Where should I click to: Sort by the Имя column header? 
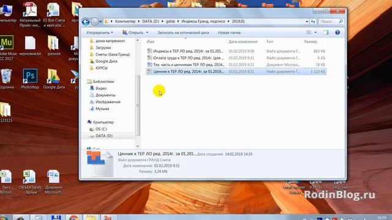point(150,42)
